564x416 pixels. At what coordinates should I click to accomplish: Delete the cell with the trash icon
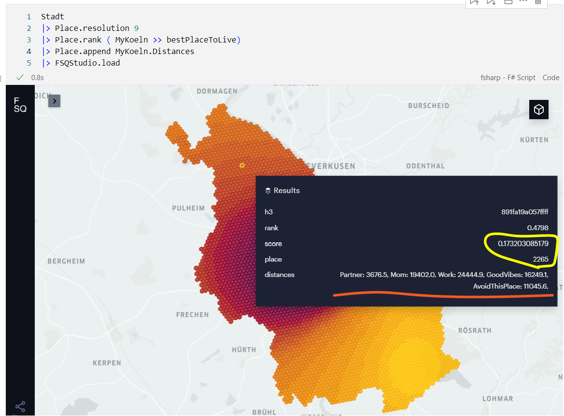[538, 2]
